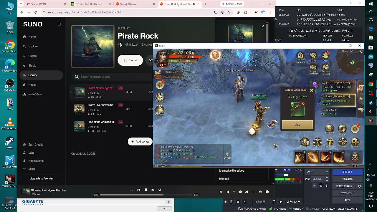Seek on the Suno song progress bar
377x212 pixels.
point(146,195)
